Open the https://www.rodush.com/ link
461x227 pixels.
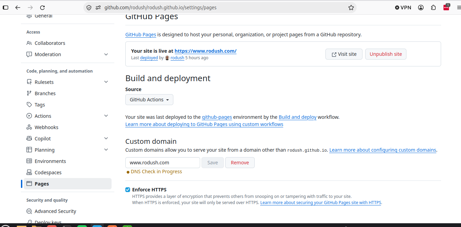pyautogui.click(x=206, y=51)
